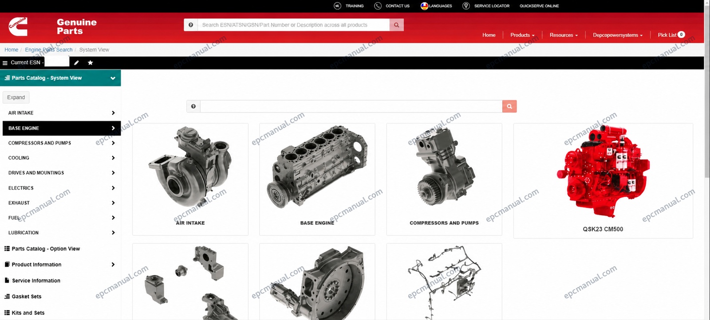Open the Pick List

click(x=671, y=35)
